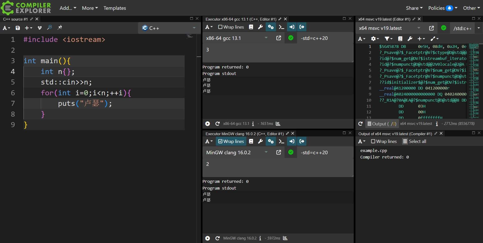Screen dimensions: 483x243
Task: Select Executor MinGW clang 16.0.2 tab
Action: pos(245,134)
